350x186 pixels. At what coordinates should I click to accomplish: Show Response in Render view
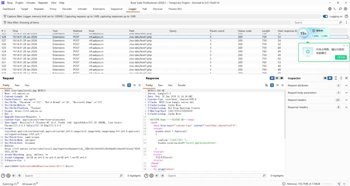coord(182,85)
